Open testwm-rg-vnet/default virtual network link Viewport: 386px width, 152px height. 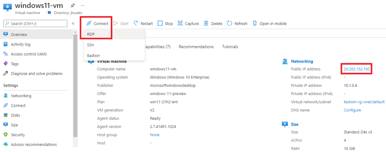(x=364, y=102)
